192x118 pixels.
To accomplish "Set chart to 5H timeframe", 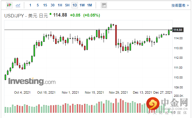I will [x=67, y=5].
